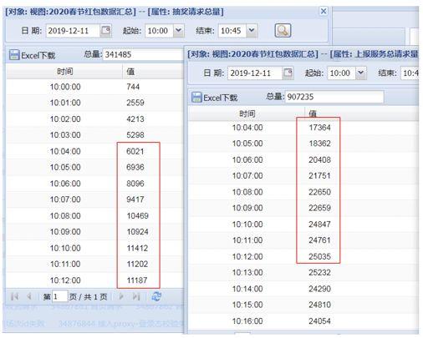Select value 24761 in right table
Viewport: 423px width, 338px height.
click(x=319, y=240)
